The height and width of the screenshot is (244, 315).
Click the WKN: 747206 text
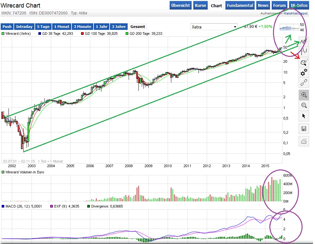[x=14, y=13]
